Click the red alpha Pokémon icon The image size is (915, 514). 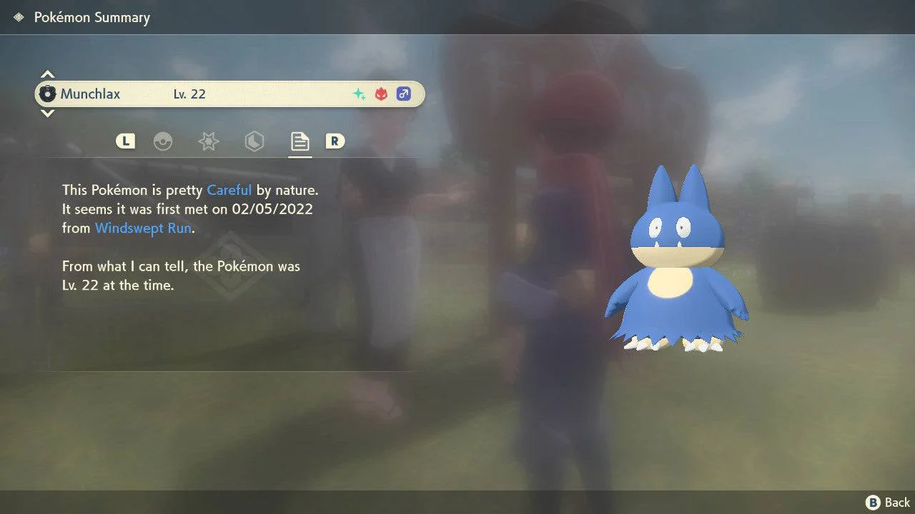point(382,94)
